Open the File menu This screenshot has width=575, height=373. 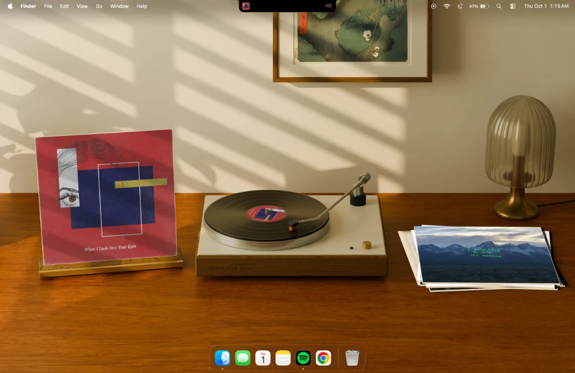pyautogui.click(x=48, y=6)
